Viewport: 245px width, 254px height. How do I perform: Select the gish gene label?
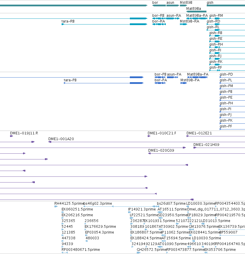(210, 3)
